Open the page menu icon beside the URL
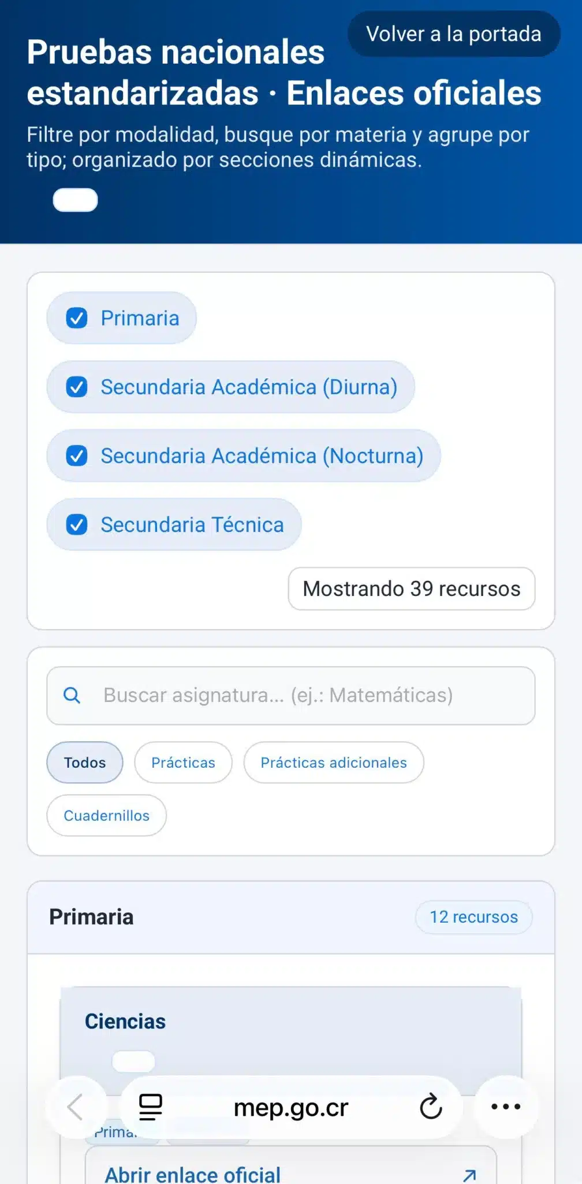 click(151, 1107)
